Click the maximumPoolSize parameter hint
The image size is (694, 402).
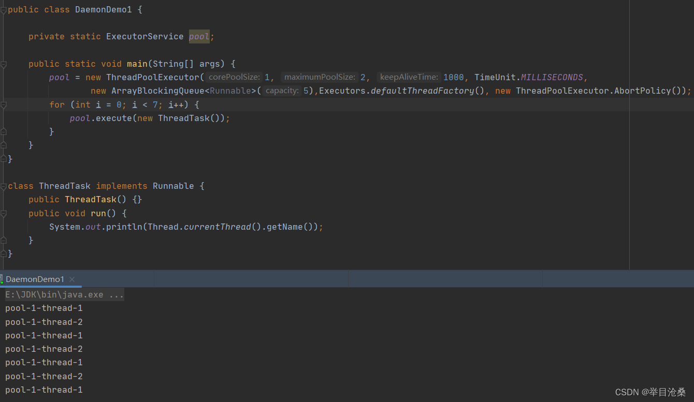[x=320, y=77]
